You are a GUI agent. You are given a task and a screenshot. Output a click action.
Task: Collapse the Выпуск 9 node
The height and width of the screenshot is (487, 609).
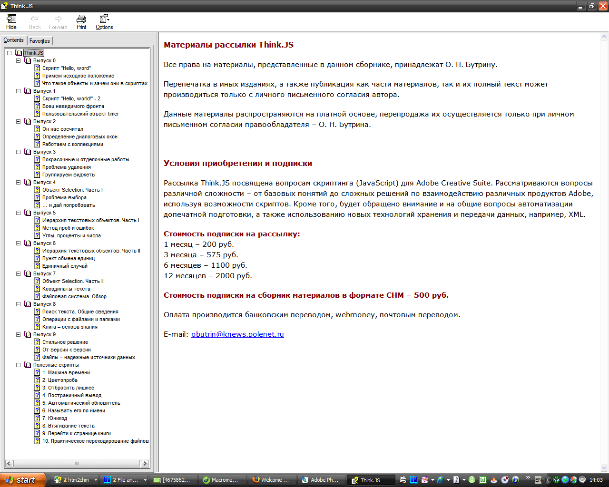19,334
